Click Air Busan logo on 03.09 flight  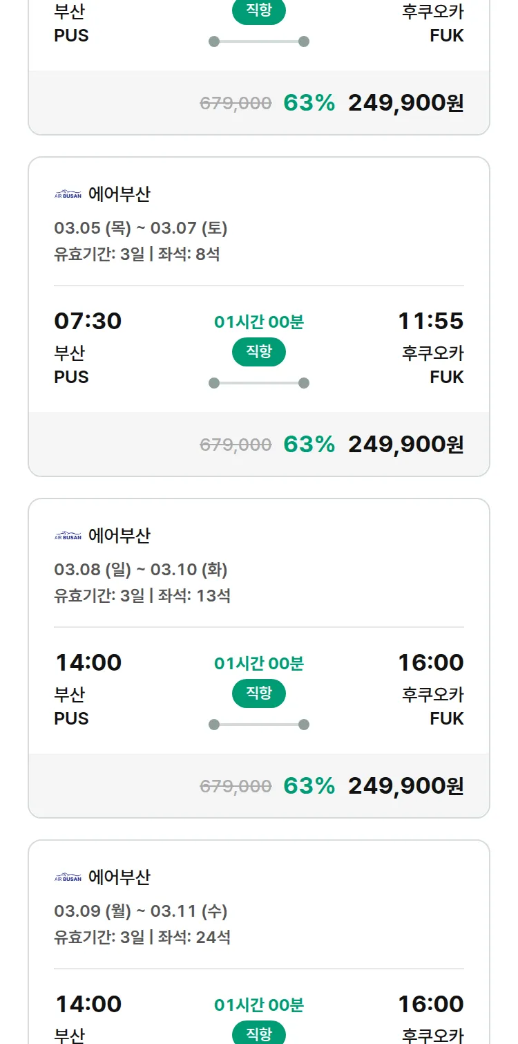[x=68, y=877]
